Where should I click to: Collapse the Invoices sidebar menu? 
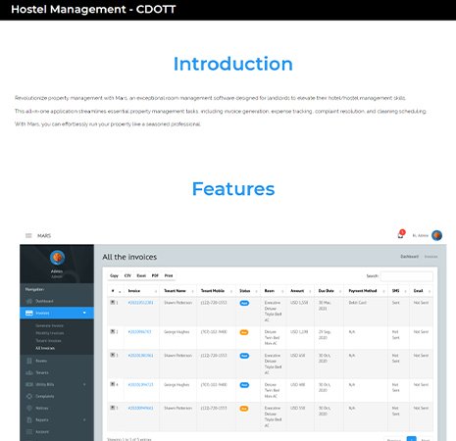click(x=57, y=313)
